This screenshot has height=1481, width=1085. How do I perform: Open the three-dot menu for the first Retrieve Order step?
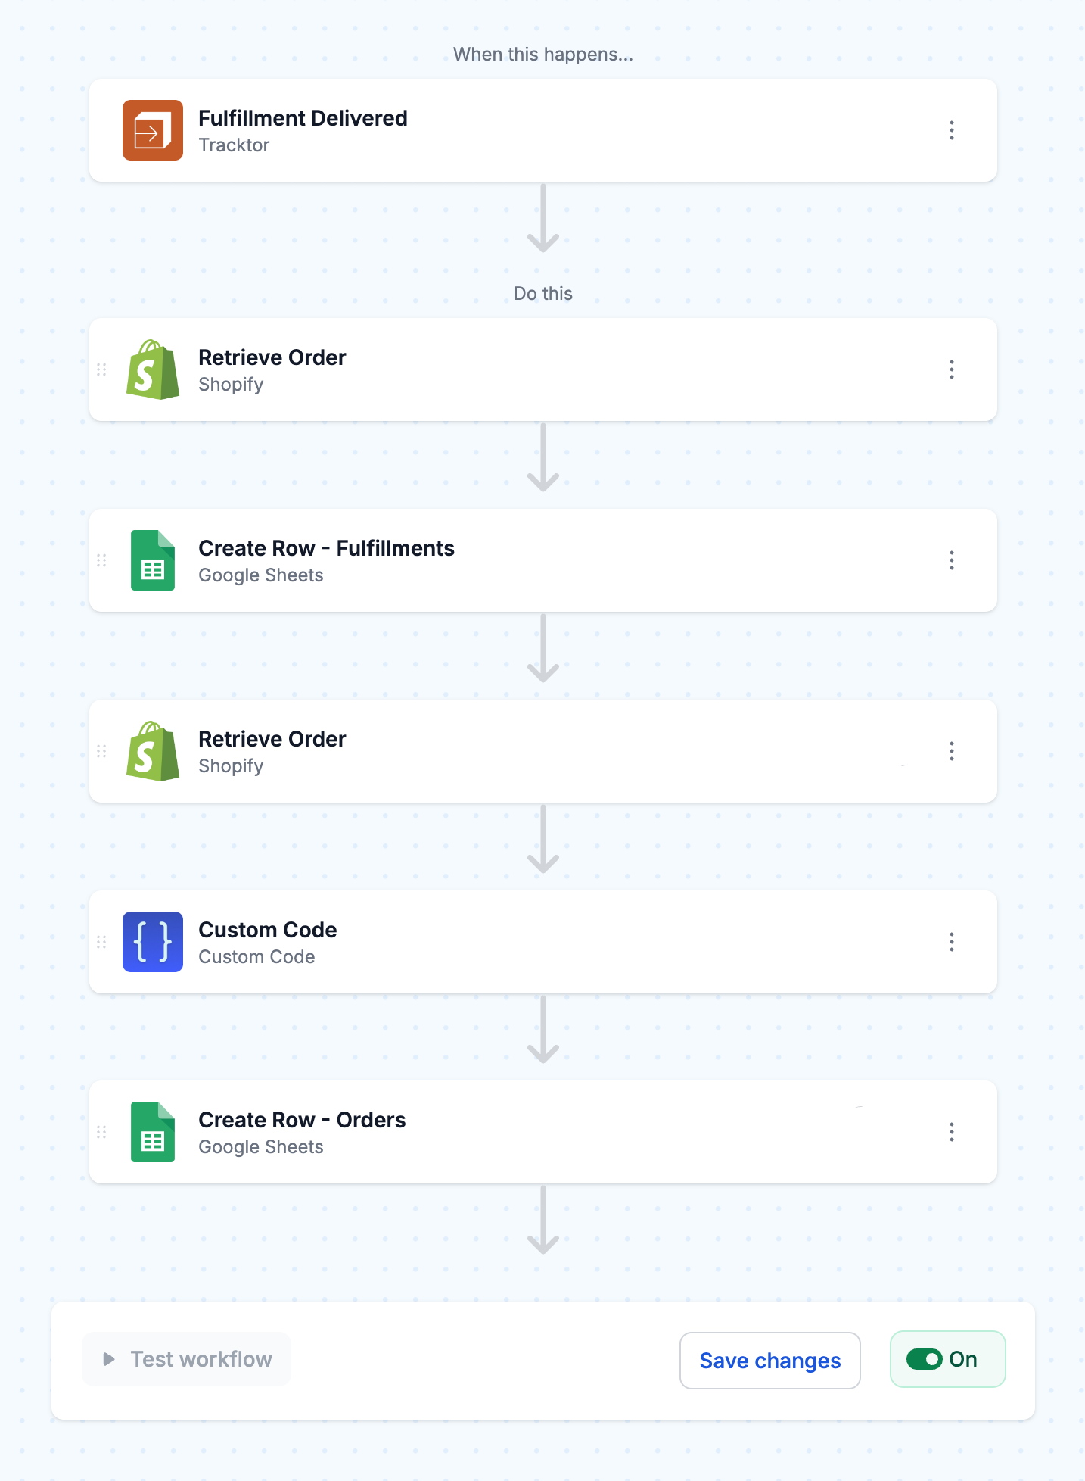[952, 369]
